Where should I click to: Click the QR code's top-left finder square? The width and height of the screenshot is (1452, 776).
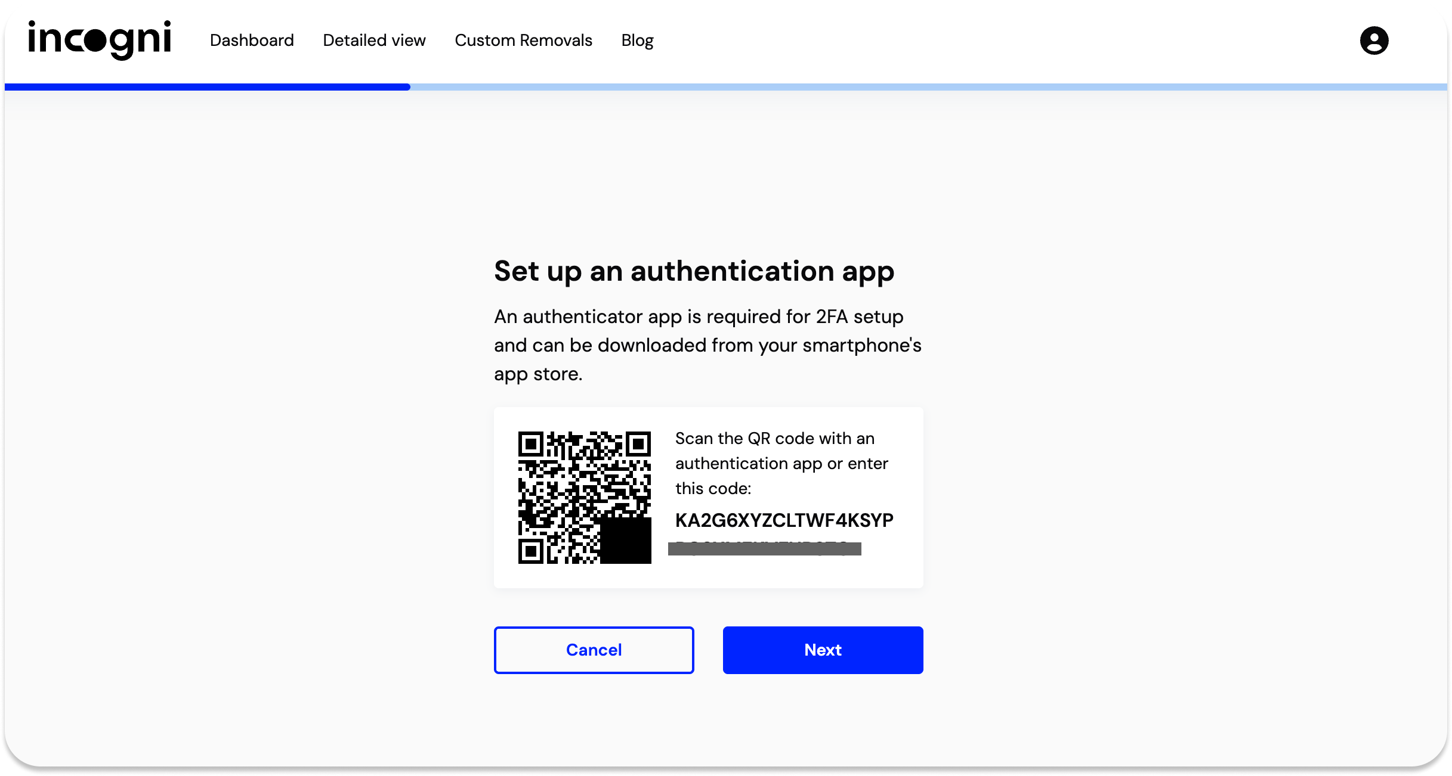[x=530, y=444]
